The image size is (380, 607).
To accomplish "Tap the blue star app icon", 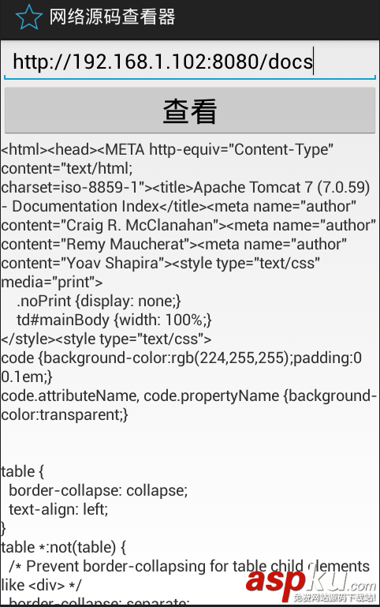I will pyautogui.click(x=28, y=17).
